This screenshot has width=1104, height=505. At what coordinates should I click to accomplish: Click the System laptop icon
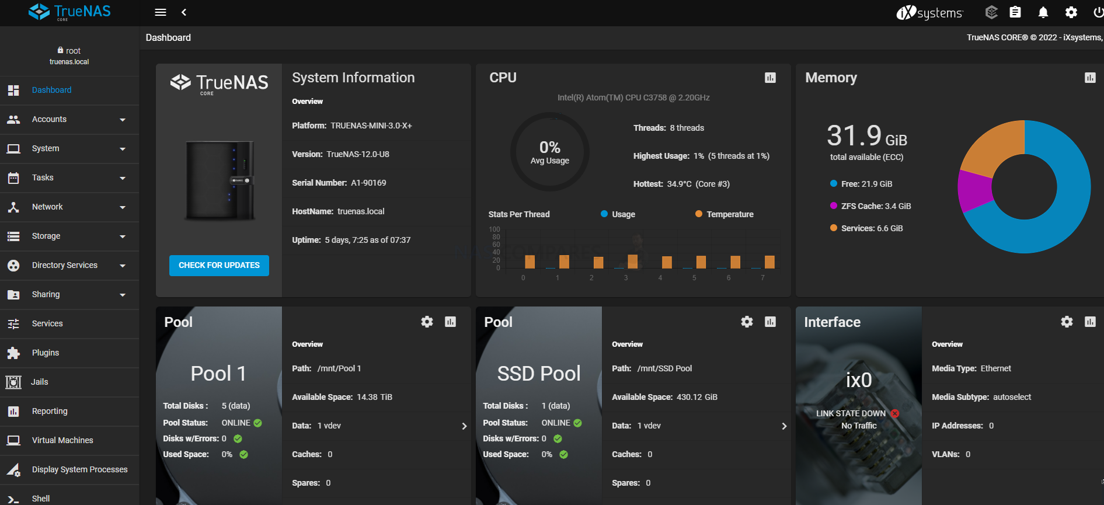(13, 148)
